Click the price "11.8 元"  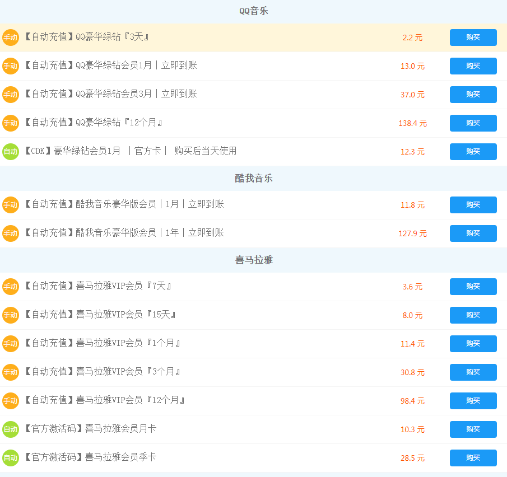click(x=412, y=205)
